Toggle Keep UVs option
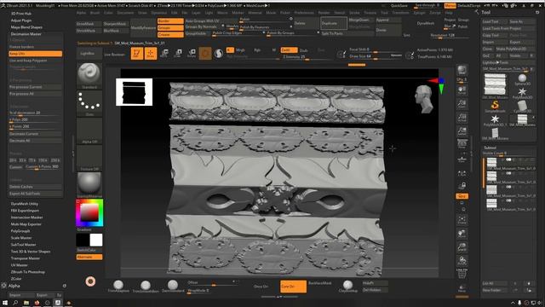Screen dimensions: 545x307 click(x=35, y=54)
